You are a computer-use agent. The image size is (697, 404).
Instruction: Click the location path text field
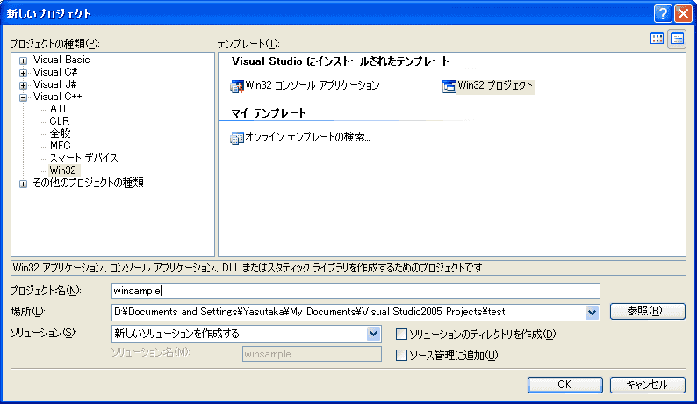(348, 313)
